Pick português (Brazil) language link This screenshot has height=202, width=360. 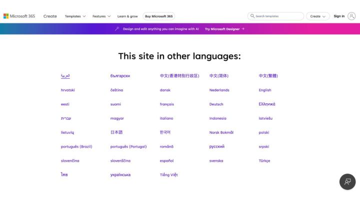tap(76, 147)
